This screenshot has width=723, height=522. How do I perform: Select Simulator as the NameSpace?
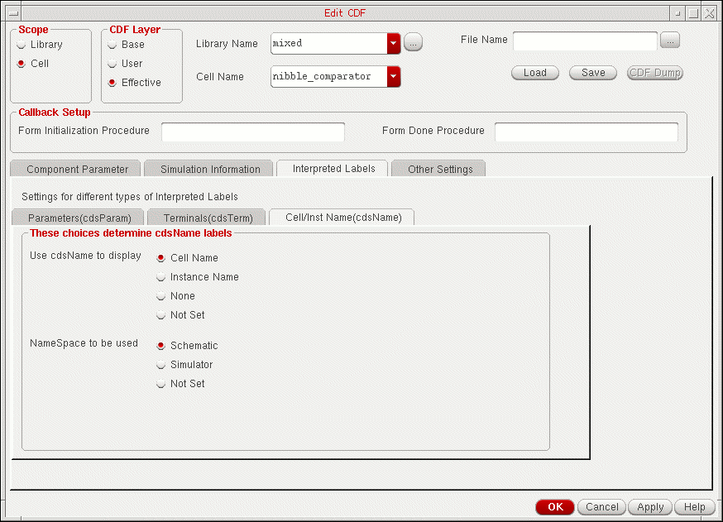tap(161, 365)
